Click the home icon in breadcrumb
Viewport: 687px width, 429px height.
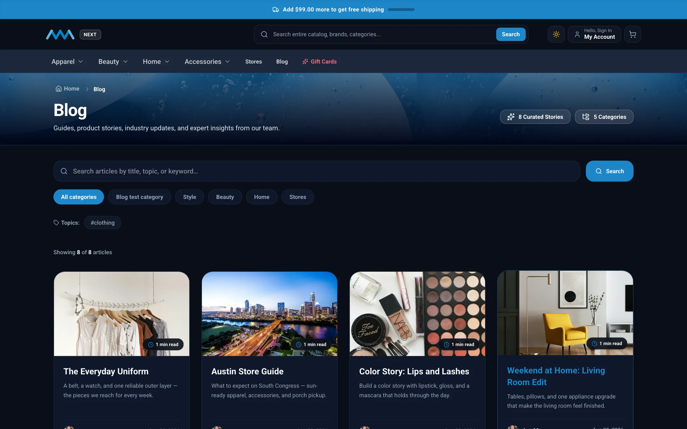[x=59, y=89]
